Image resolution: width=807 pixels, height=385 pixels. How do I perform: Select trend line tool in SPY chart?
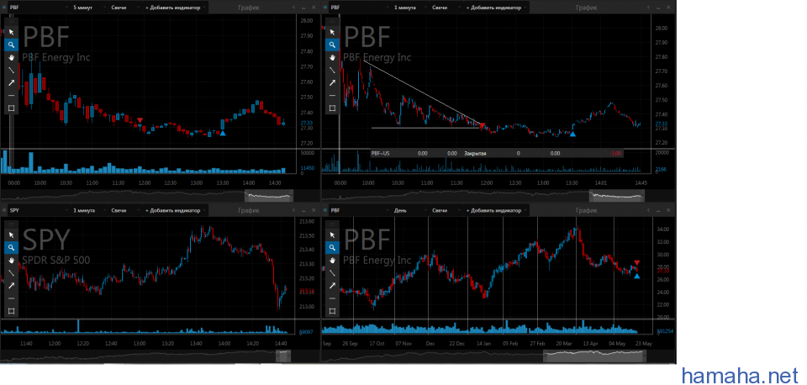click(11, 273)
